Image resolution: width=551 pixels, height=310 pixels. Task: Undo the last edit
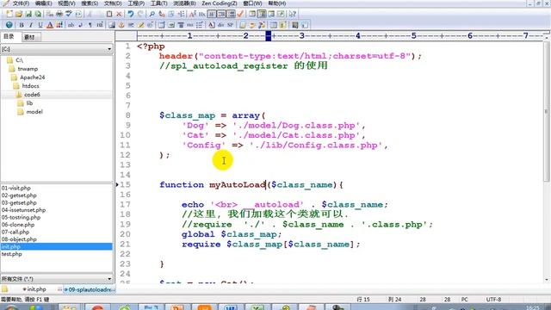pyautogui.click(x=131, y=14)
